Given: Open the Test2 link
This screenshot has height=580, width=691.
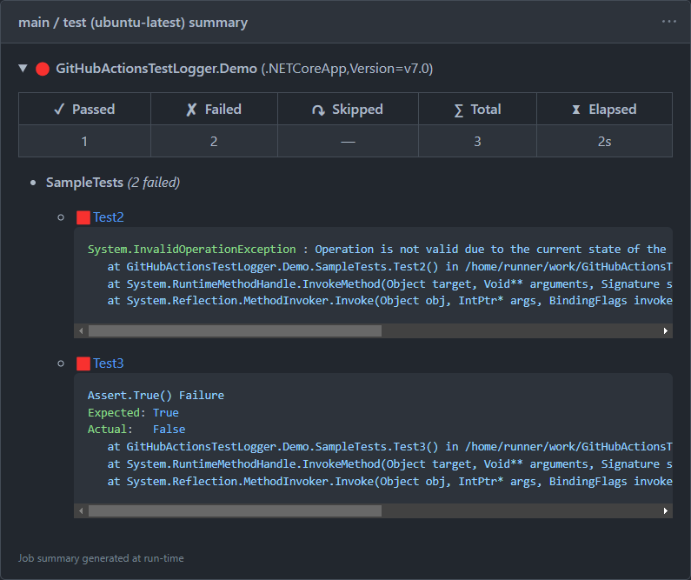Looking at the screenshot, I should [x=109, y=217].
